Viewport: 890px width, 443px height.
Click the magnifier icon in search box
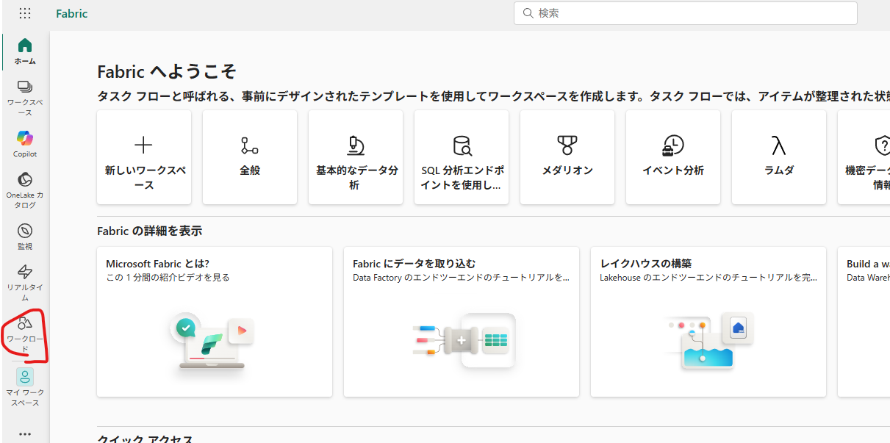528,12
